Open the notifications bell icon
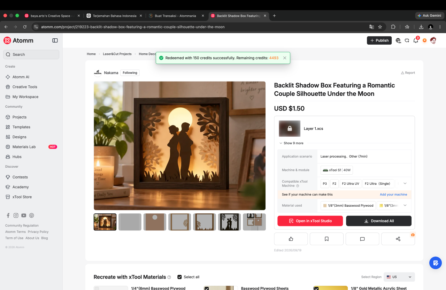 pos(416,40)
